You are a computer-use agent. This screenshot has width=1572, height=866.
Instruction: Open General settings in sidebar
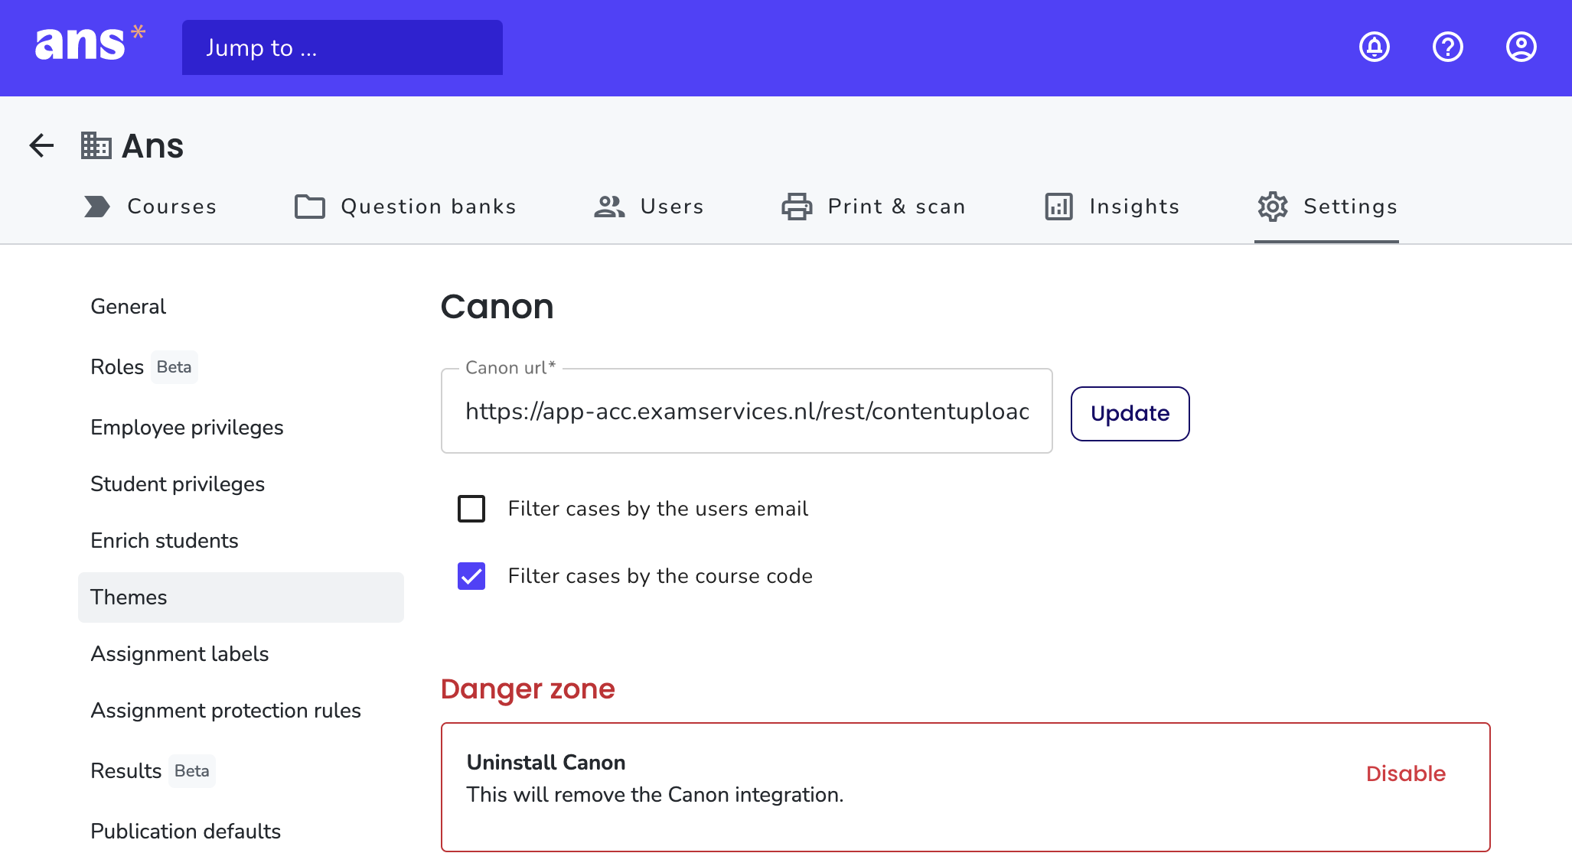coord(128,307)
